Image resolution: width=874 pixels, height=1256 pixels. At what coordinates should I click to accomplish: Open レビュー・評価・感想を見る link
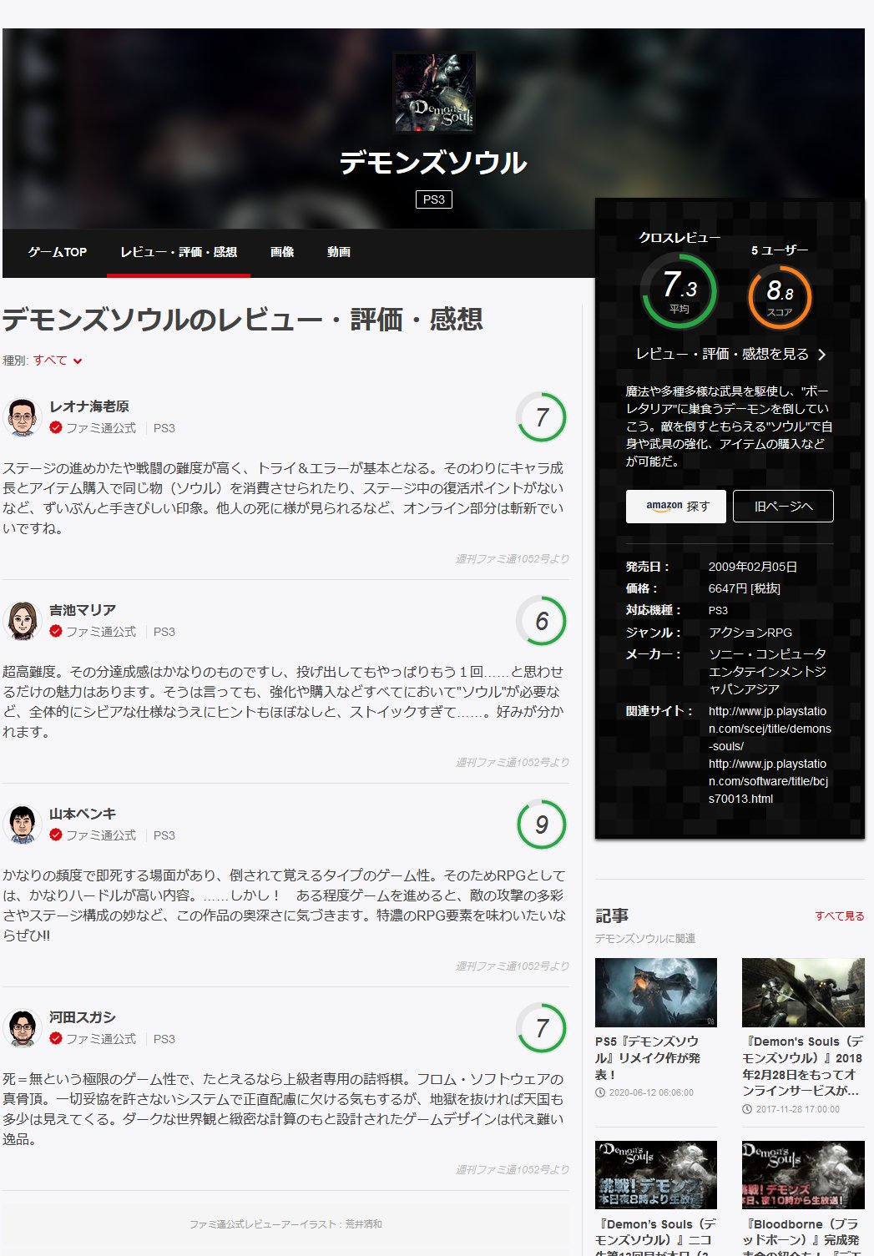(722, 354)
